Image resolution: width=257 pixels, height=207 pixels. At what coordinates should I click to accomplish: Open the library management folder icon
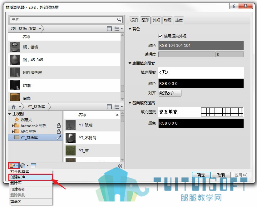click(x=14, y=166)
